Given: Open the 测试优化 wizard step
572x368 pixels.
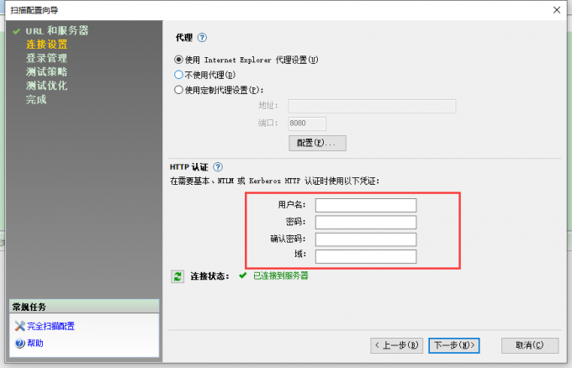Looking at the screenshot, I should pyautogui.click(x=46, y=86).
